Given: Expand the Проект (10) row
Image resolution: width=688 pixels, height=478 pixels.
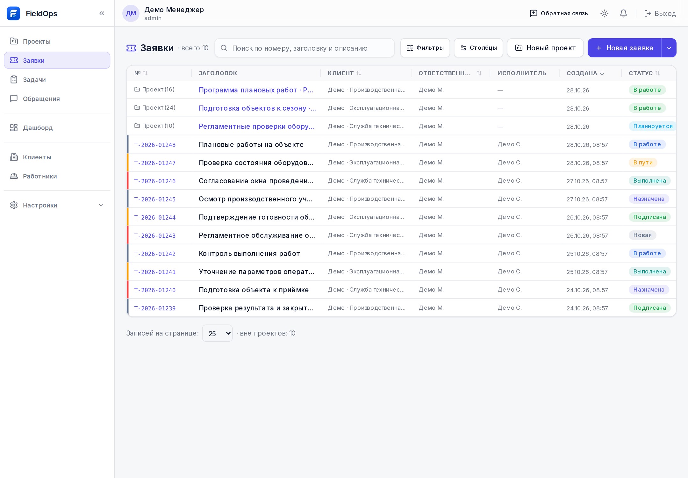Looking at the screenshot, I should (x=154, y=126).
